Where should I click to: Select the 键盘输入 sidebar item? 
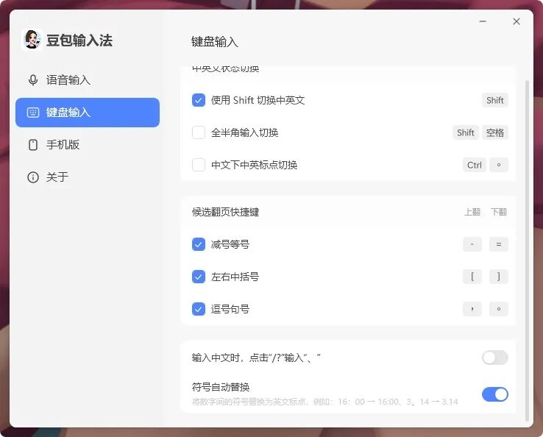tap(88, 113)
